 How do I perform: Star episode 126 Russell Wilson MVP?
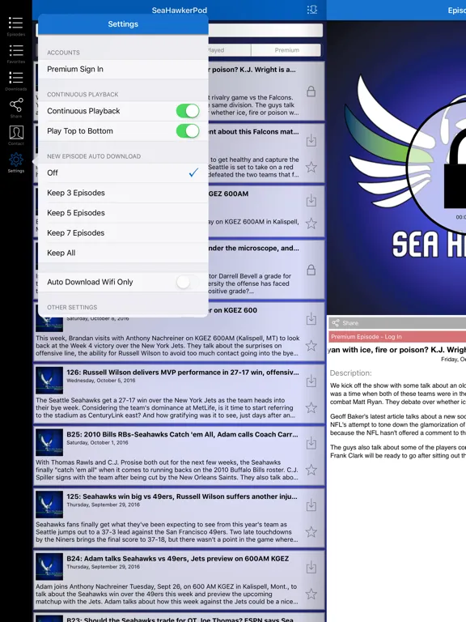(x=311, y=407)
